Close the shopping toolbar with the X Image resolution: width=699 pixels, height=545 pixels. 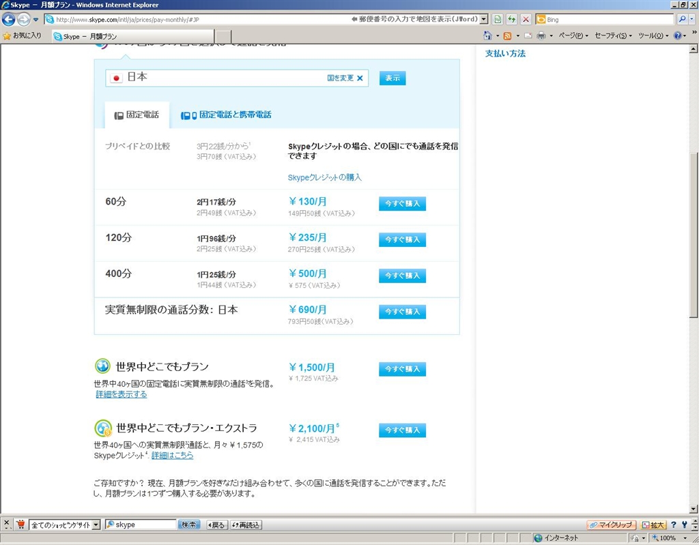click(6, 523)
